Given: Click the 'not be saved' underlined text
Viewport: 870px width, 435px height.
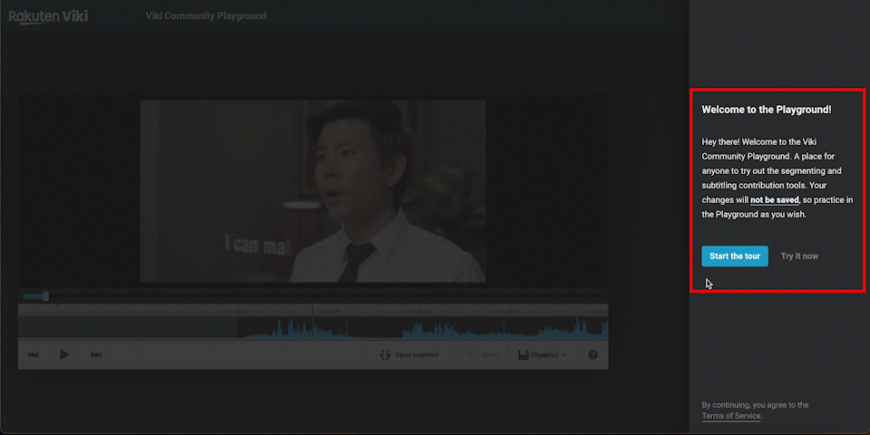Looking at the screenshot, I should (x=775, y=200).
